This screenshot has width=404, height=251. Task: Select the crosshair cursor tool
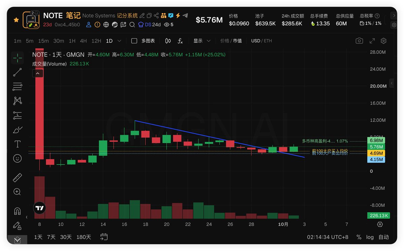tap(18, 58)
